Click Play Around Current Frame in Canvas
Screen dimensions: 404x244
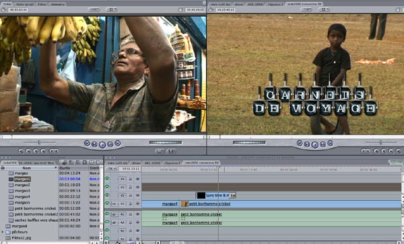[x=323, y=145]
